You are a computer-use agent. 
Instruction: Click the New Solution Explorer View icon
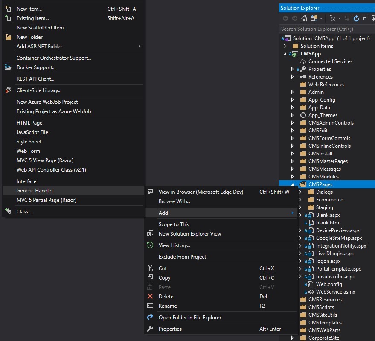click(x=150, y=233)
